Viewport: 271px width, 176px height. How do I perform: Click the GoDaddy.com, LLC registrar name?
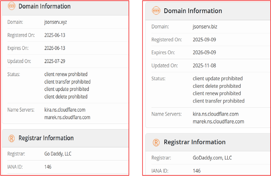coord(212,158)
